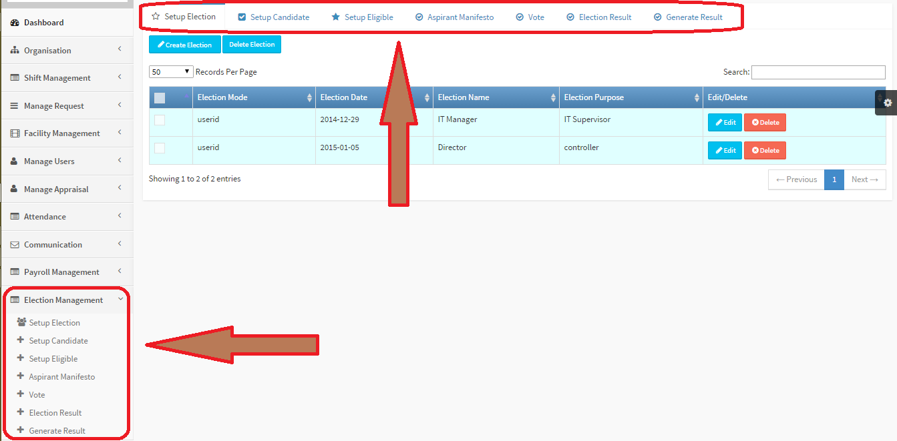
Task: Click the Communication envelope icon
Action: tap(15, 245)
